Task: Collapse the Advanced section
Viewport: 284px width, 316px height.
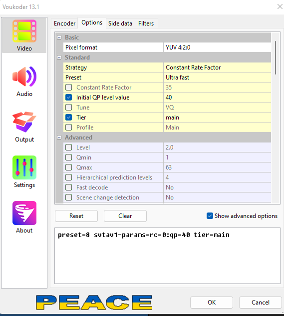Action: (59, 137)
